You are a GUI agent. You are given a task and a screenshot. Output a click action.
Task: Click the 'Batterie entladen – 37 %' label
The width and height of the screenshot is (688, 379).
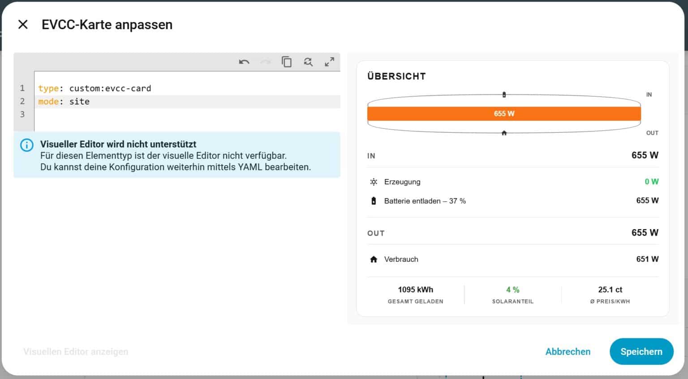click(425, 201)
